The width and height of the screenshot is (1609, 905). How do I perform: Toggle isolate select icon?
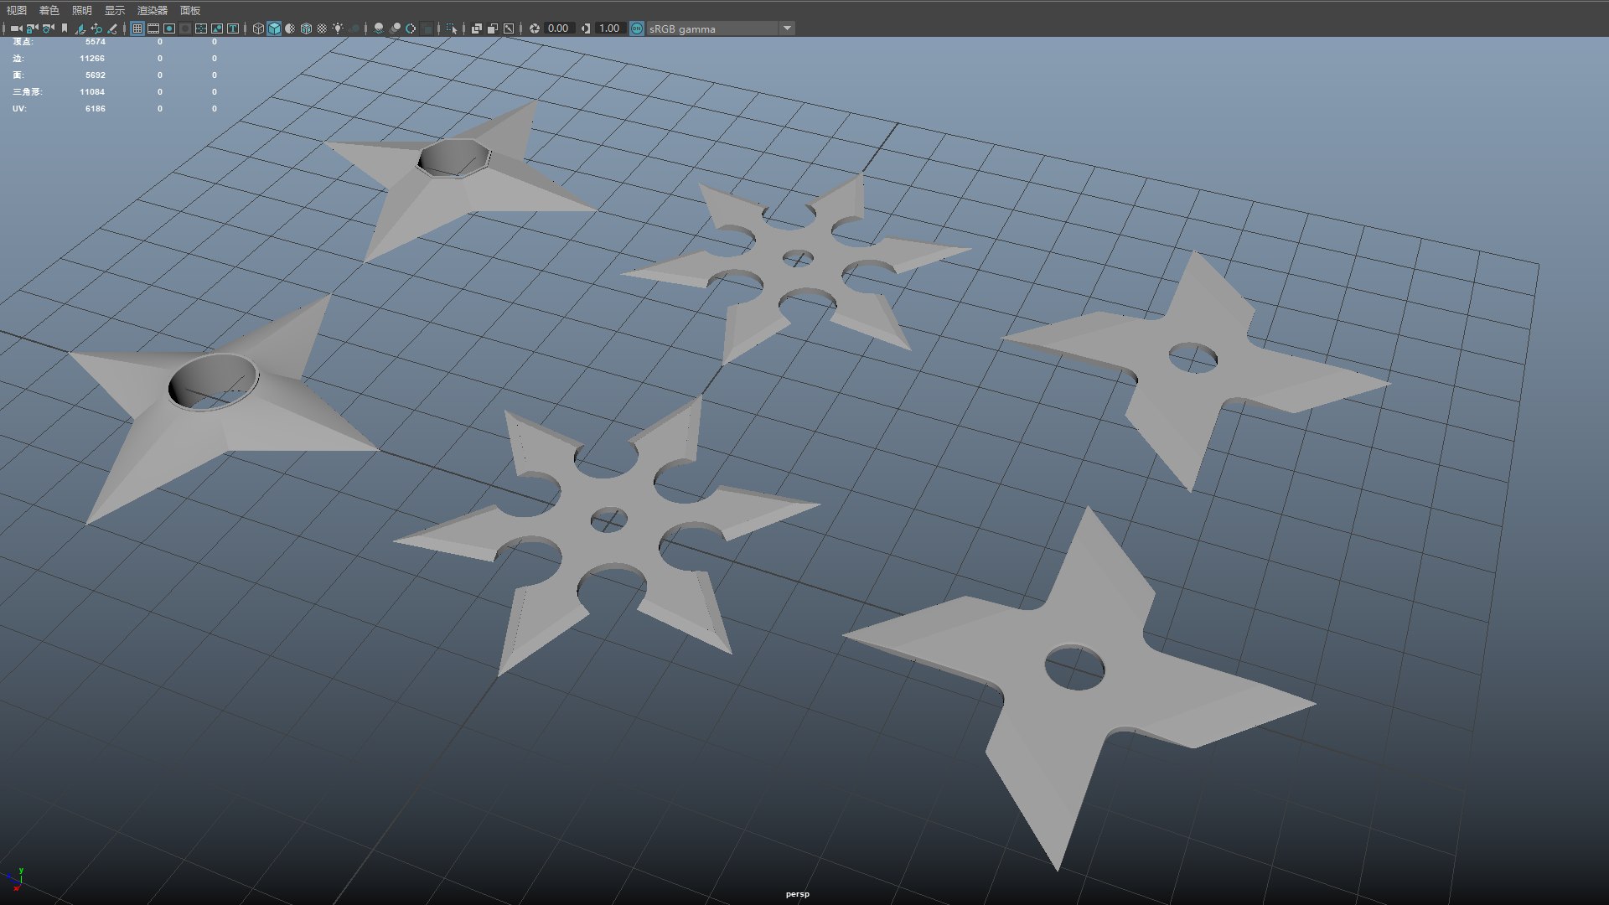click(x=451, y=28)
